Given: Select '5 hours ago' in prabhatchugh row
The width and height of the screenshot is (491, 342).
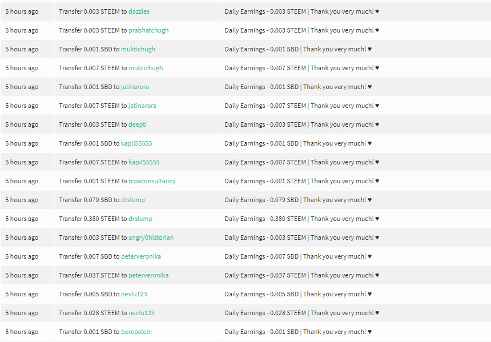Looking at the screenshot, I should tap(22, 30).
